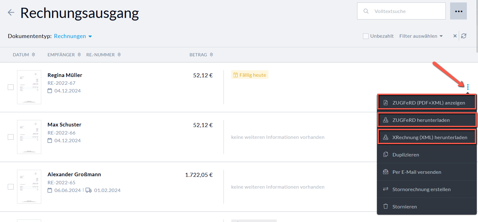Click XRechnung (XML) herunterladen
This screenshot has width=478, height=222.
pos(427,137)
